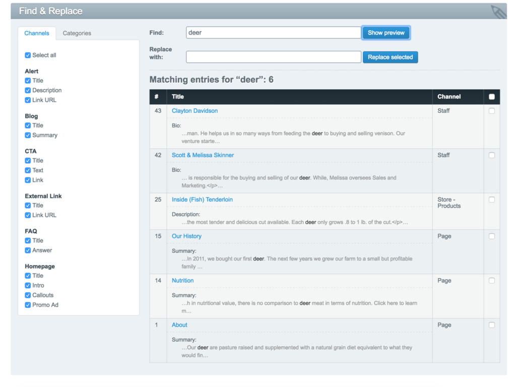Switch to the Categories tab

click(x=77, y=33)
